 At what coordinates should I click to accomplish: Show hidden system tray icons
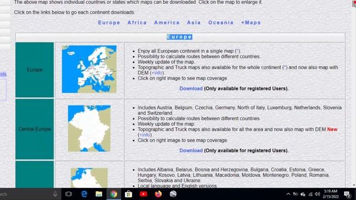coord(288,194)
